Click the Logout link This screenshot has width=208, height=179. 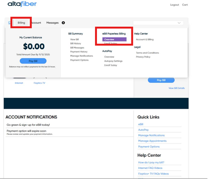tap(174, 5)
